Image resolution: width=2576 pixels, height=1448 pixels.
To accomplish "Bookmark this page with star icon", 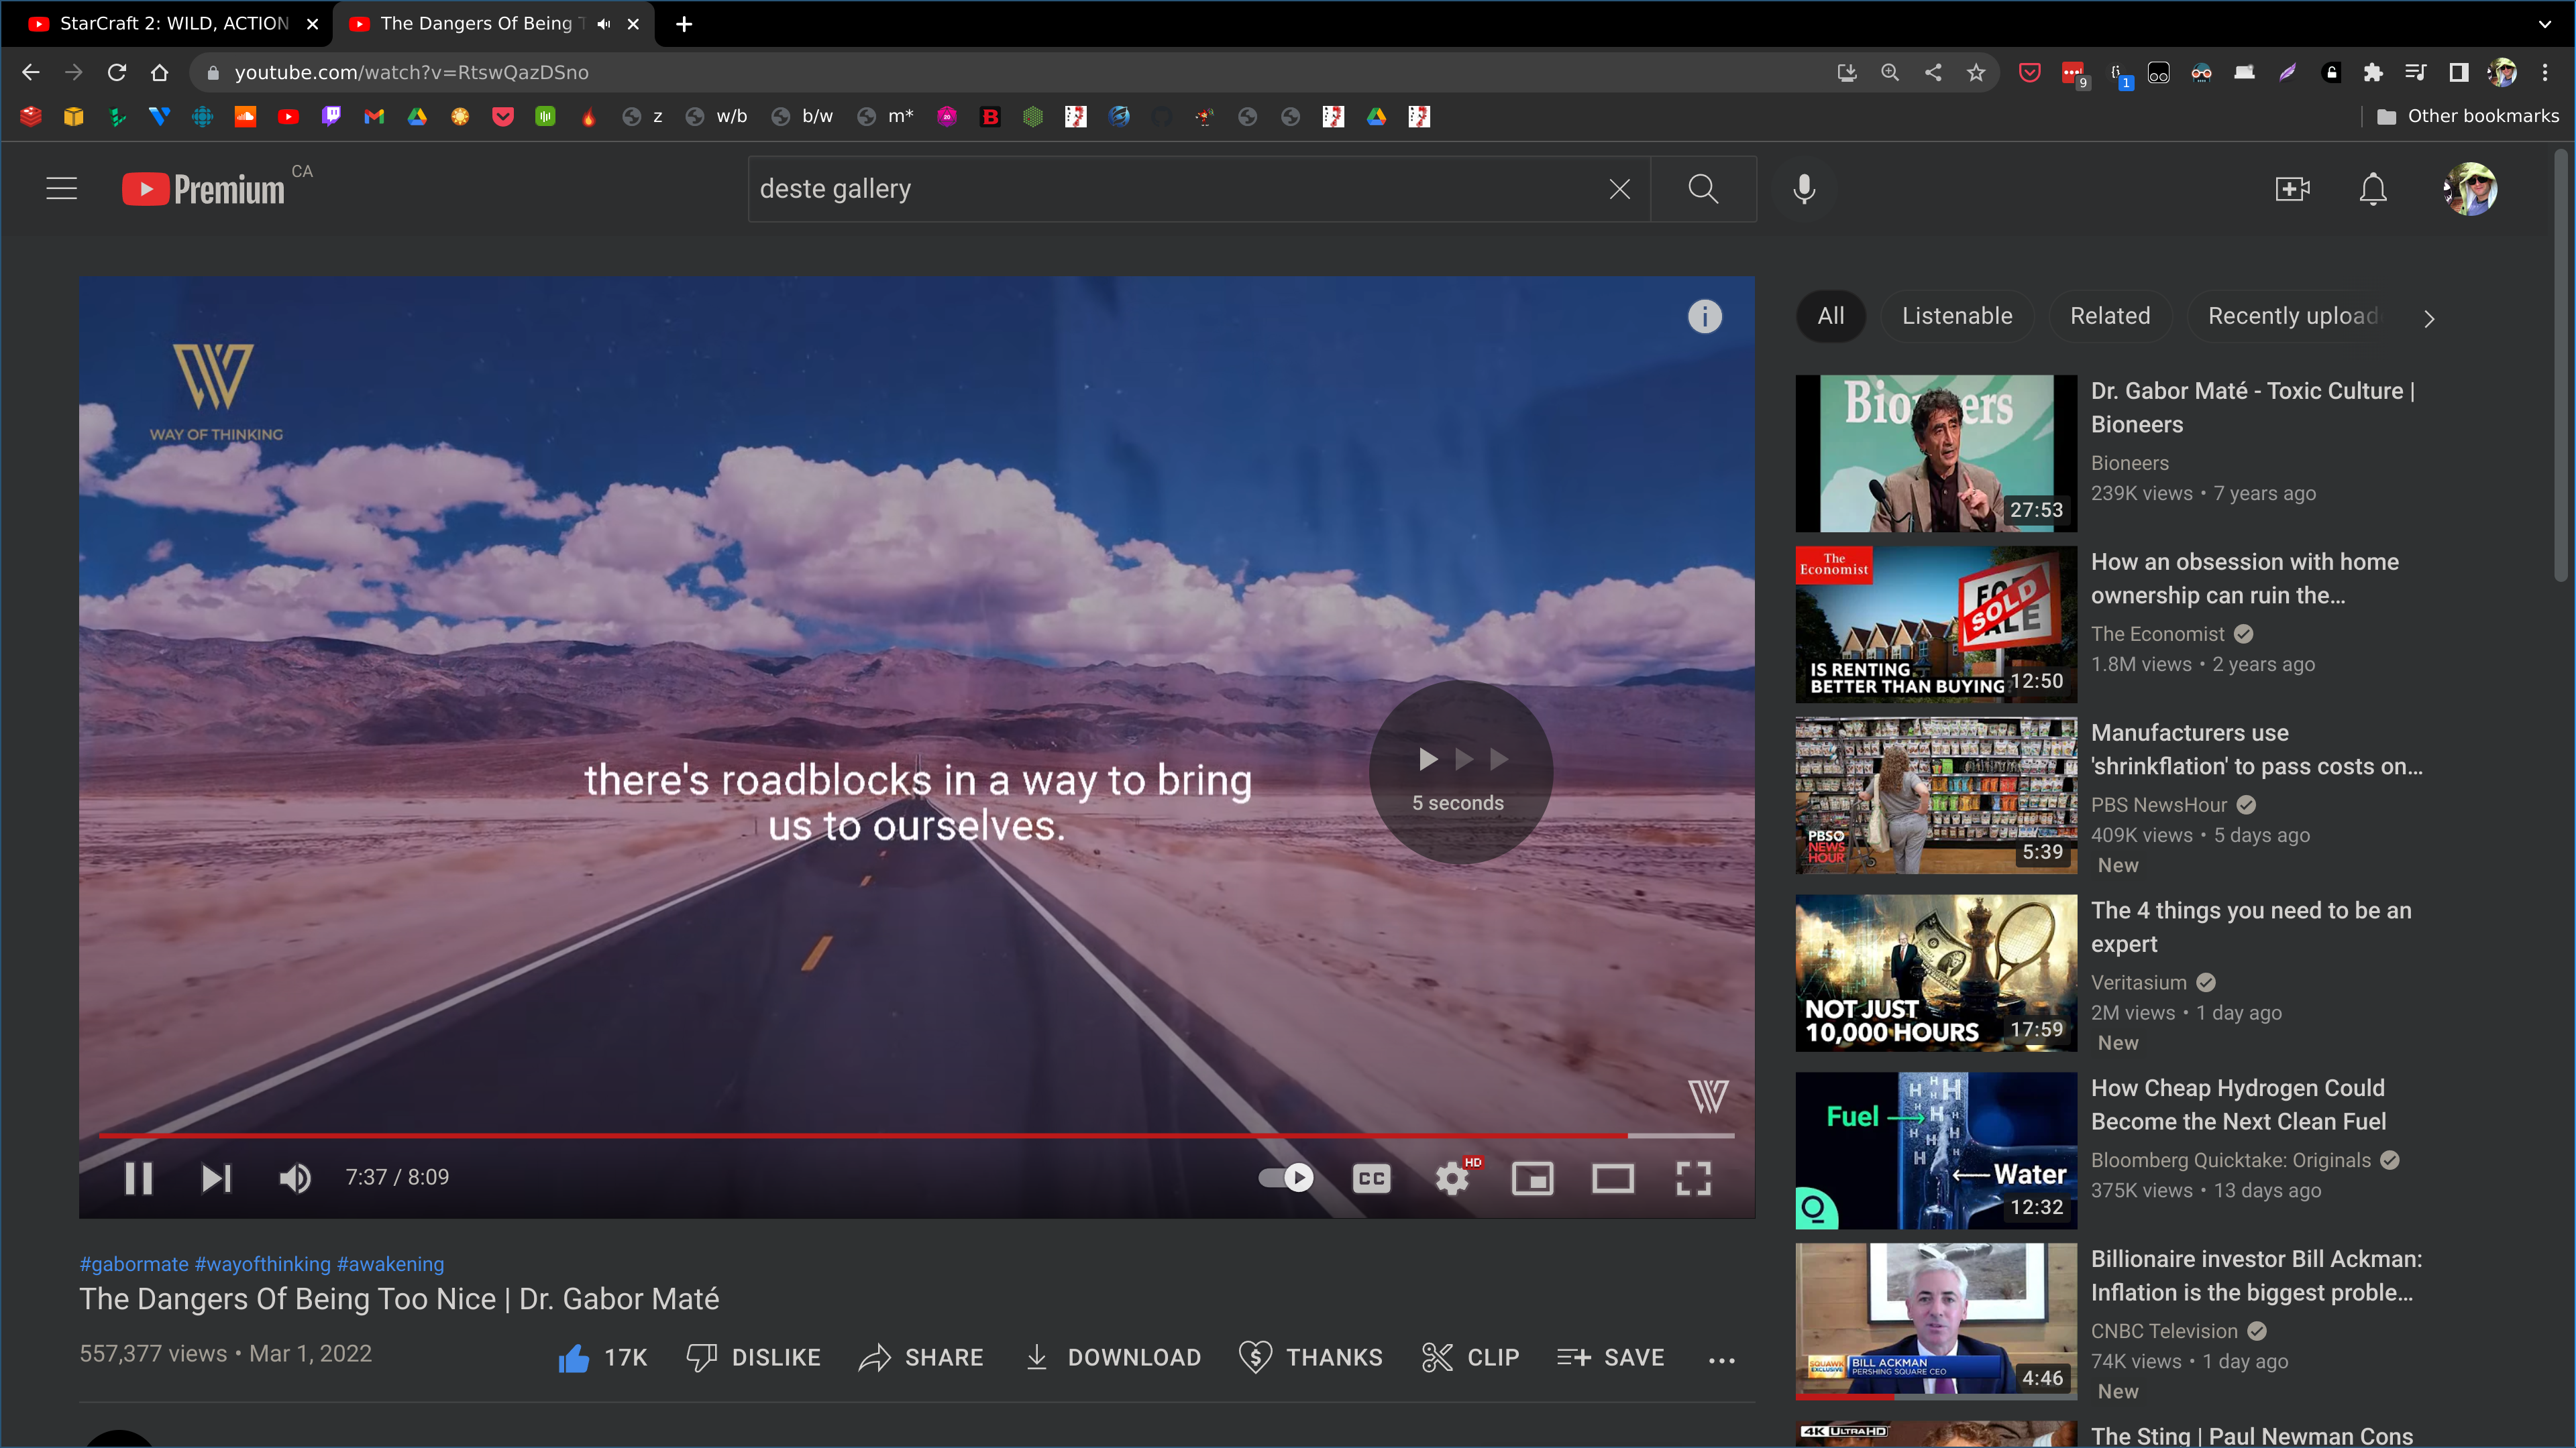I will tap(1976, 72).
